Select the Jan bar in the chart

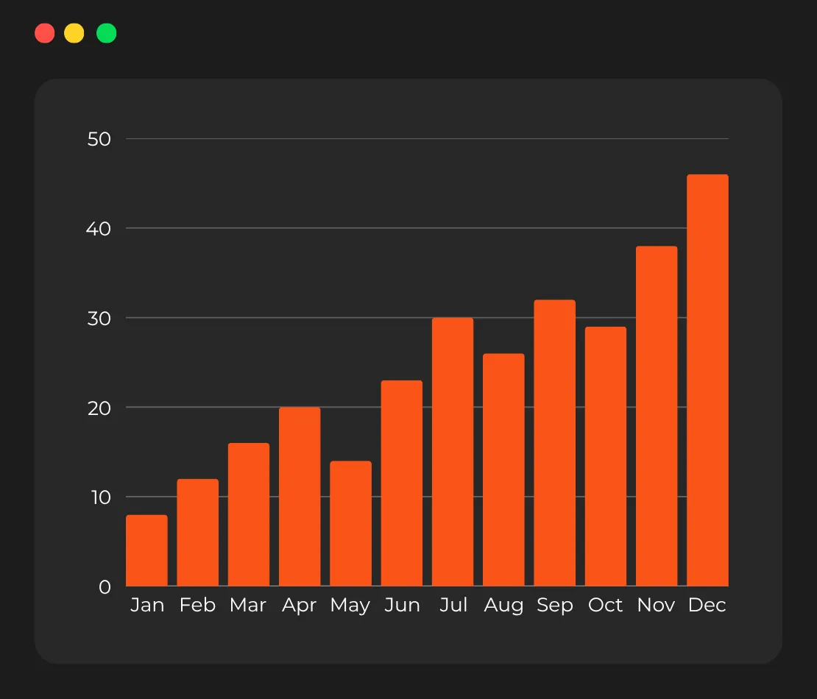click(147, 550)
